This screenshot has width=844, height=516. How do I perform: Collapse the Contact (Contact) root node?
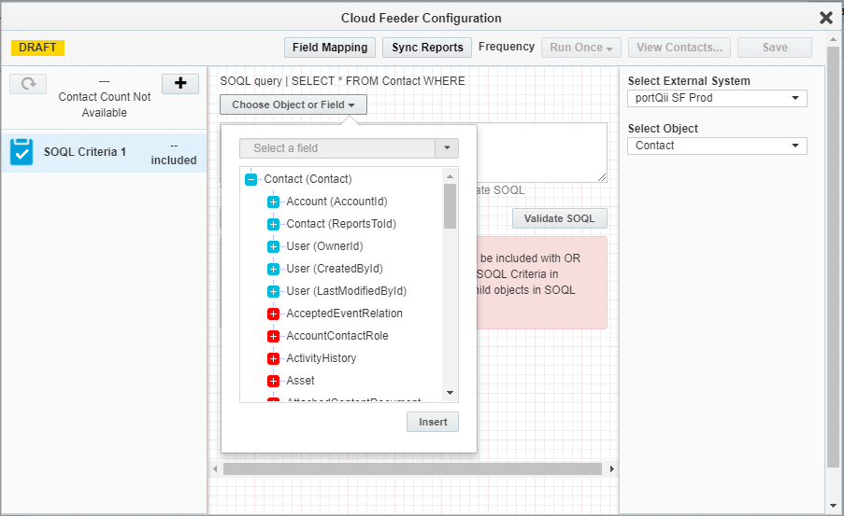click(x=250, y=179)
